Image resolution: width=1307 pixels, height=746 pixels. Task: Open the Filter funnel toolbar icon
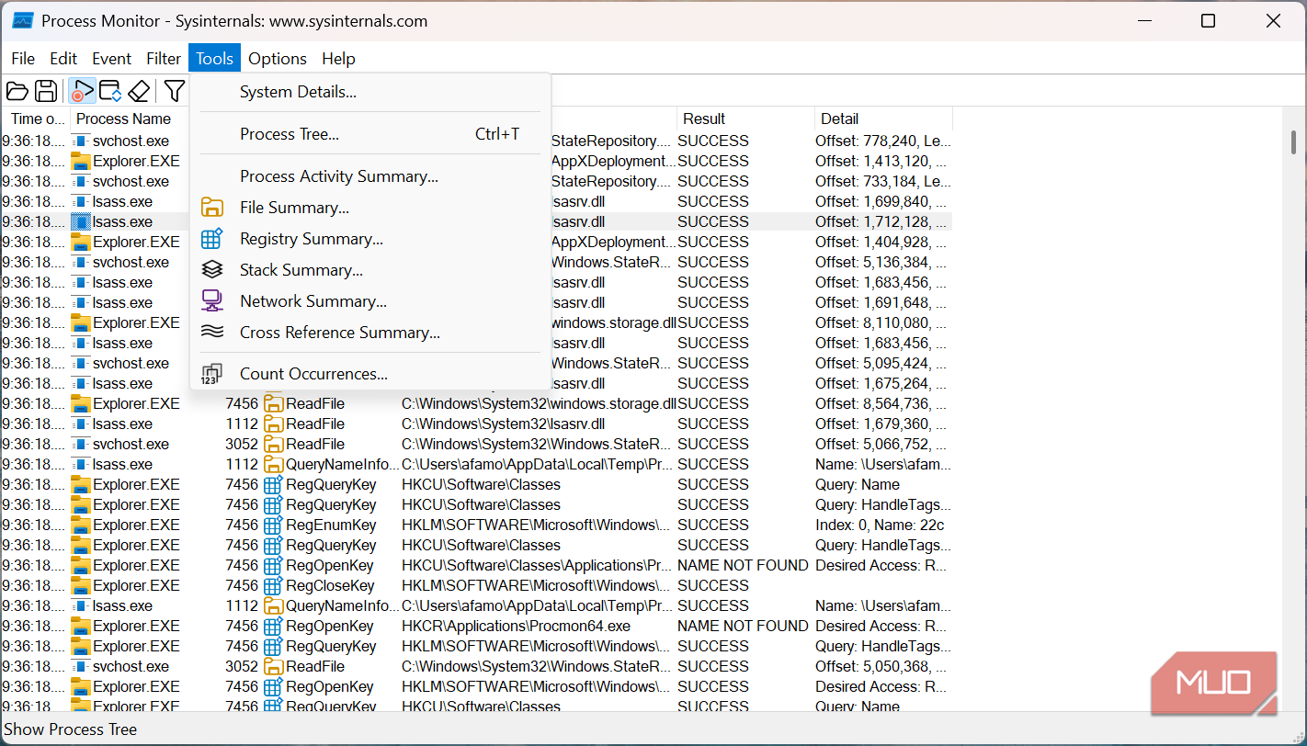(175, 91)
